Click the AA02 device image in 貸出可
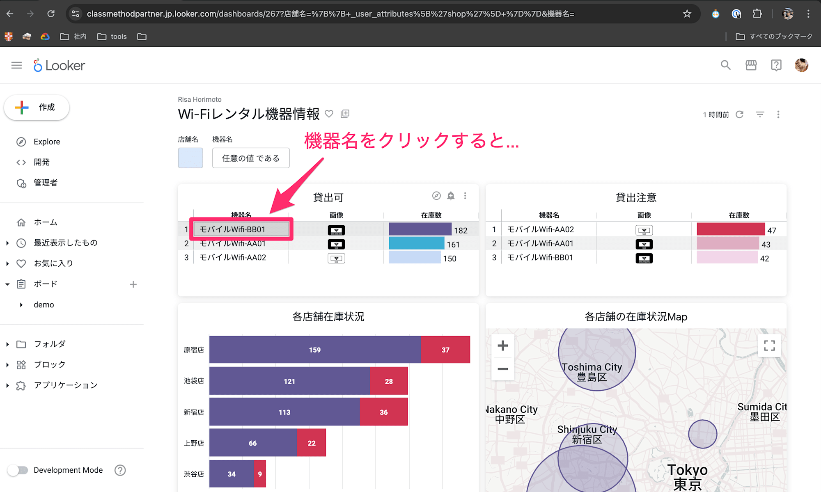The height and width of the screenshot is (492, 821). pyautogui.click(x=336, y=259)
